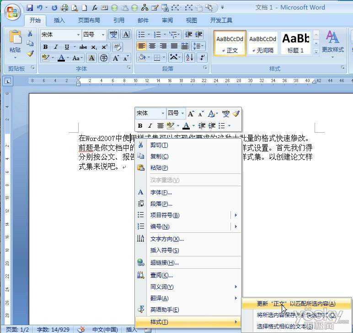Choose 字体(F)... in context menu
Screen dimensions: 353x333
click(x=188, y=193)
